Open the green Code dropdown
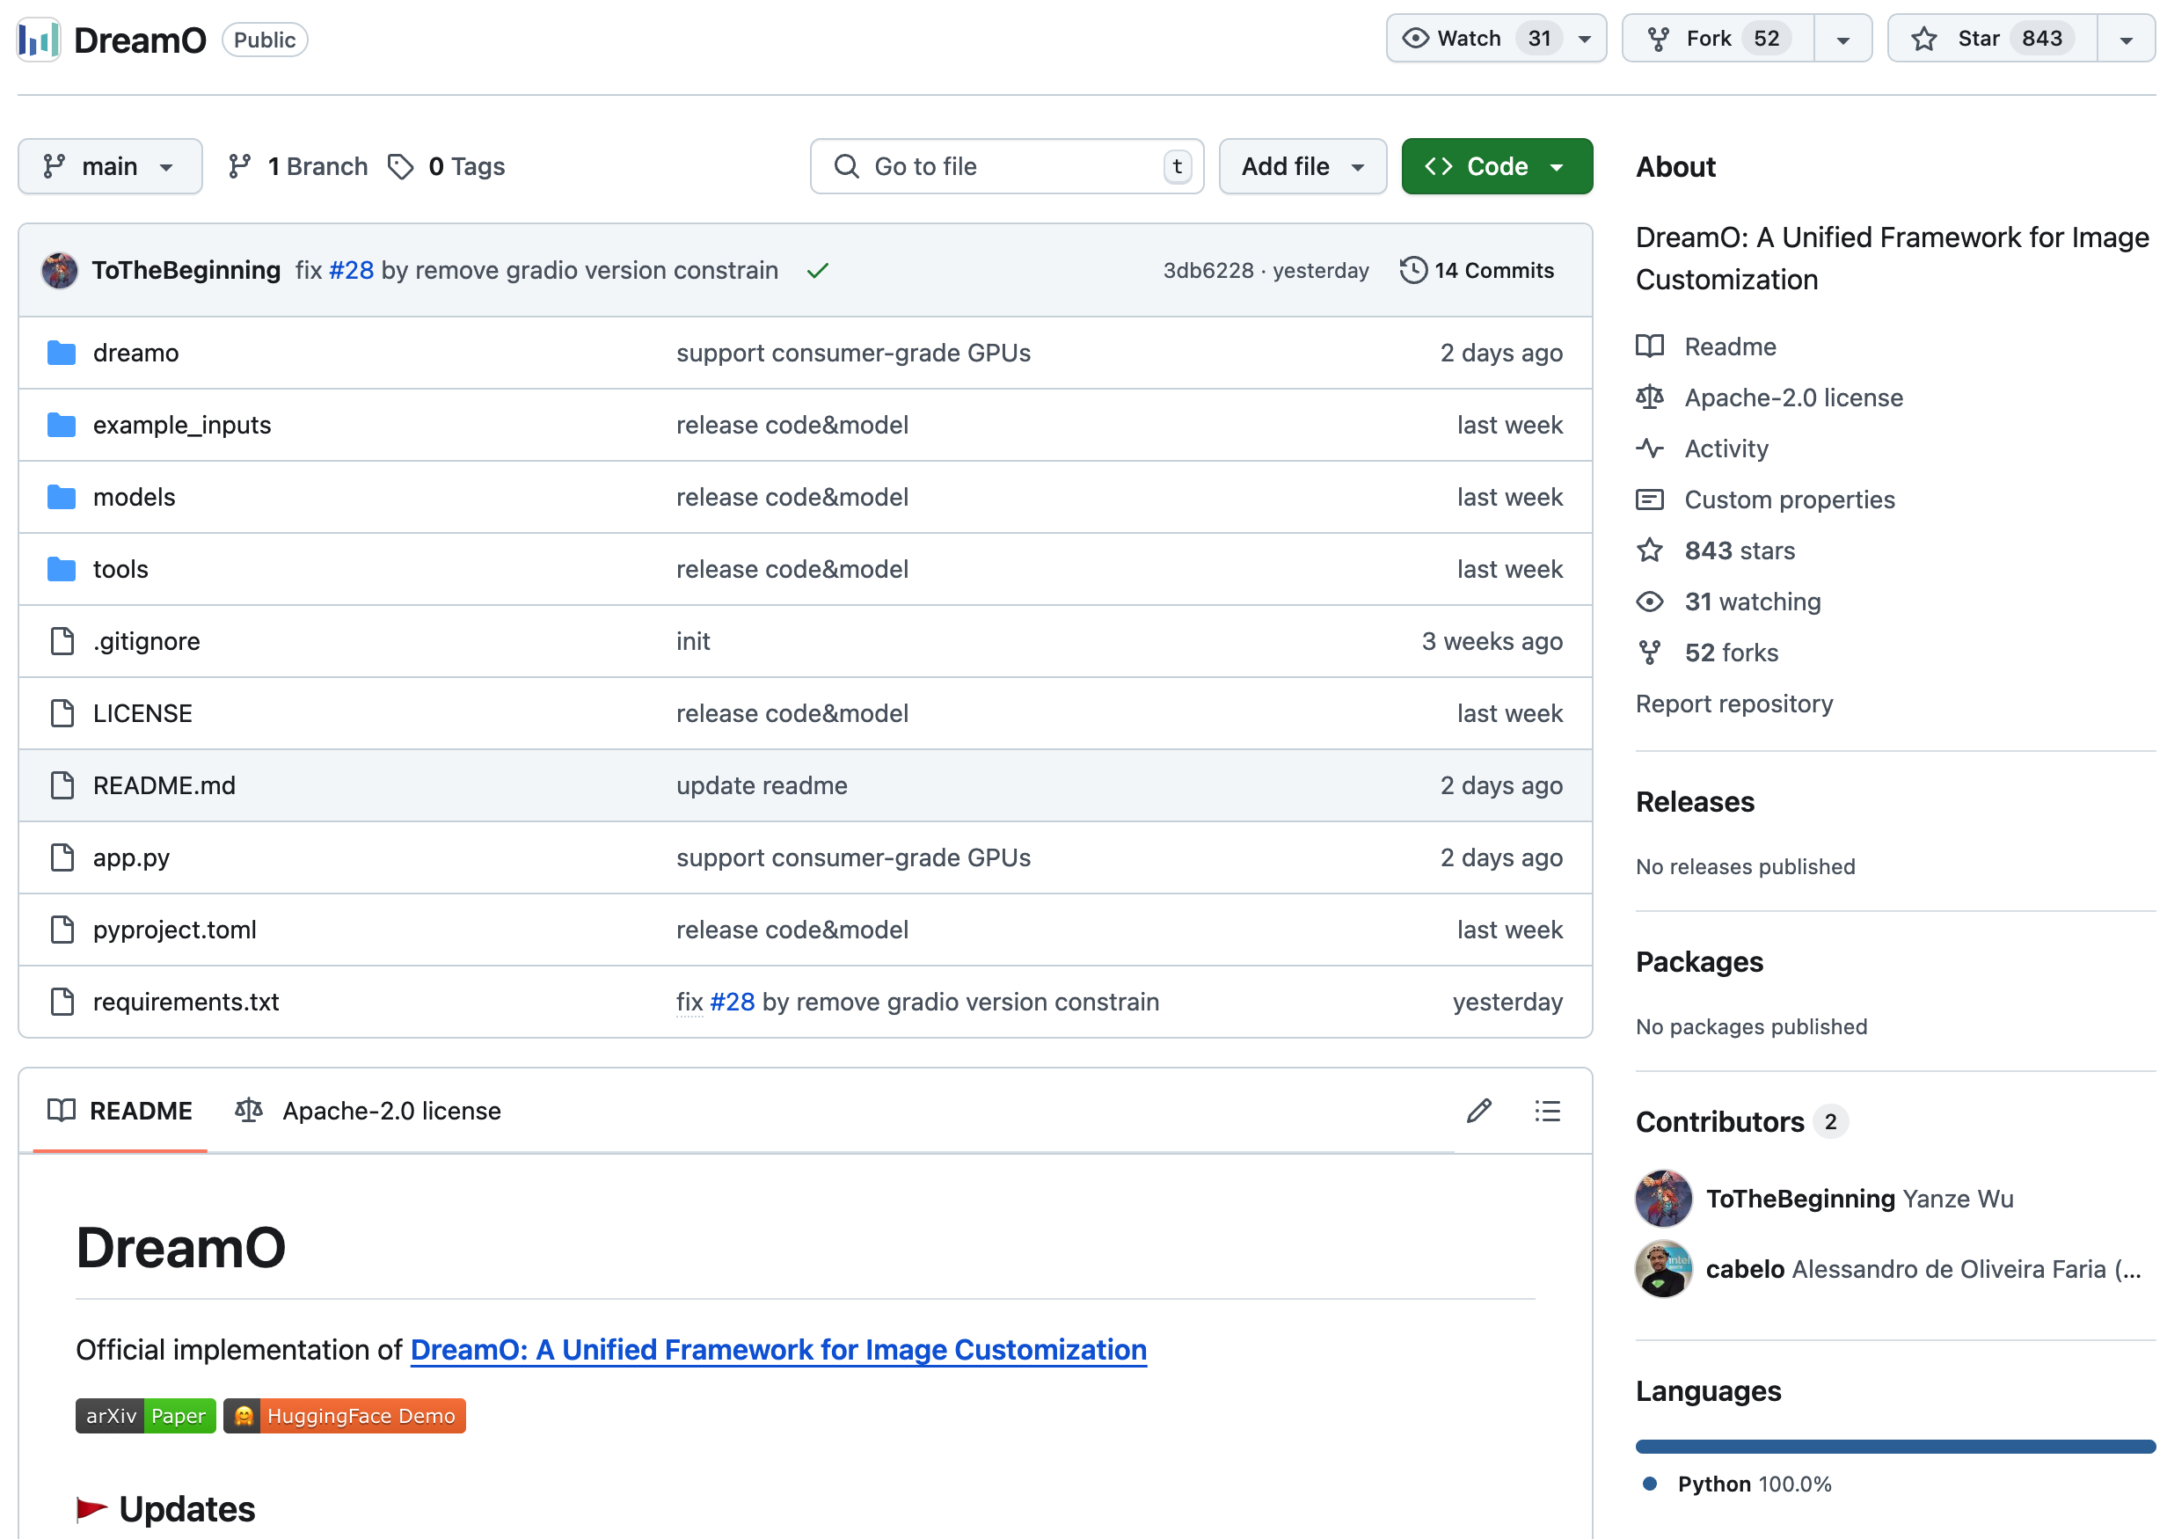This screenshot has width=2167, height=1539. [1496, 167]
